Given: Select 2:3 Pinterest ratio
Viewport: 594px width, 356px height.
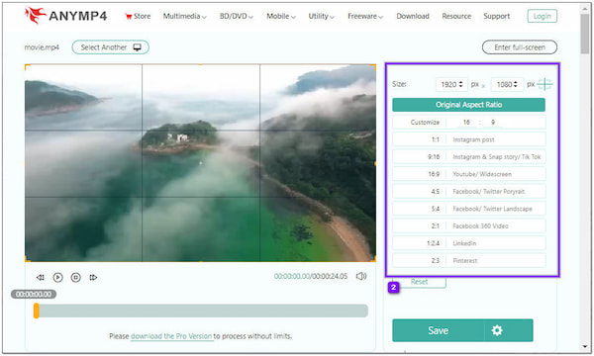Looking at the screenshot, I should click(x=468, y=261).
